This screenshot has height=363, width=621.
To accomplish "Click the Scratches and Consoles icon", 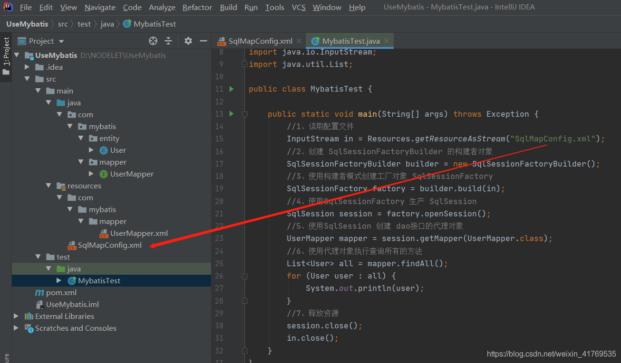I will [29, 328].
